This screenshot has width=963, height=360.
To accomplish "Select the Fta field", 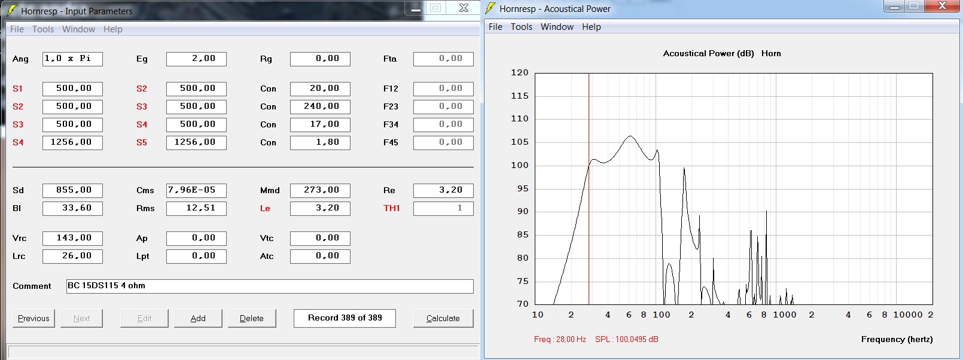I will pyautogui.click(x=443, y=59).
